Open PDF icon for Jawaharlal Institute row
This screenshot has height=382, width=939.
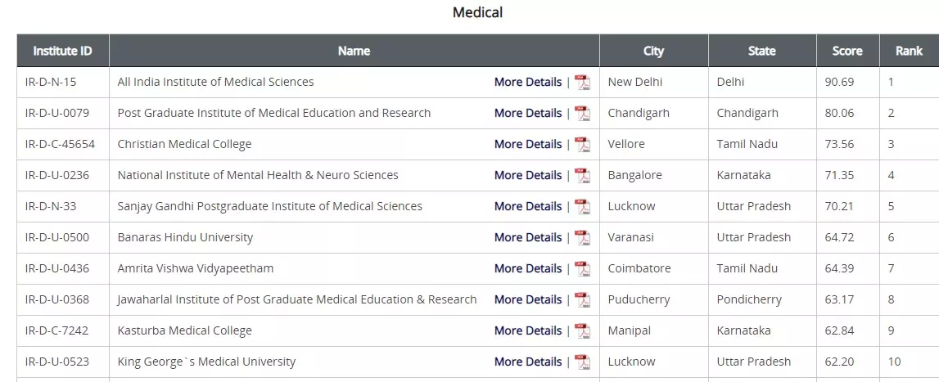tap(582, 300)
